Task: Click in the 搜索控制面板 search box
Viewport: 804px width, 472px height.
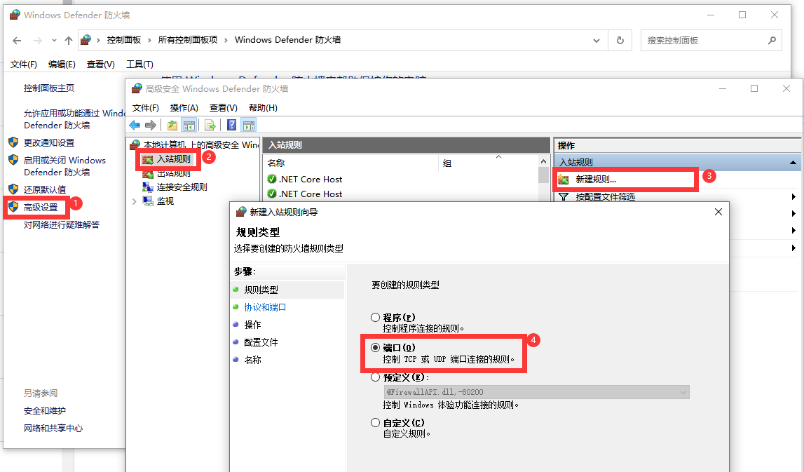Action: pos(704,41)
